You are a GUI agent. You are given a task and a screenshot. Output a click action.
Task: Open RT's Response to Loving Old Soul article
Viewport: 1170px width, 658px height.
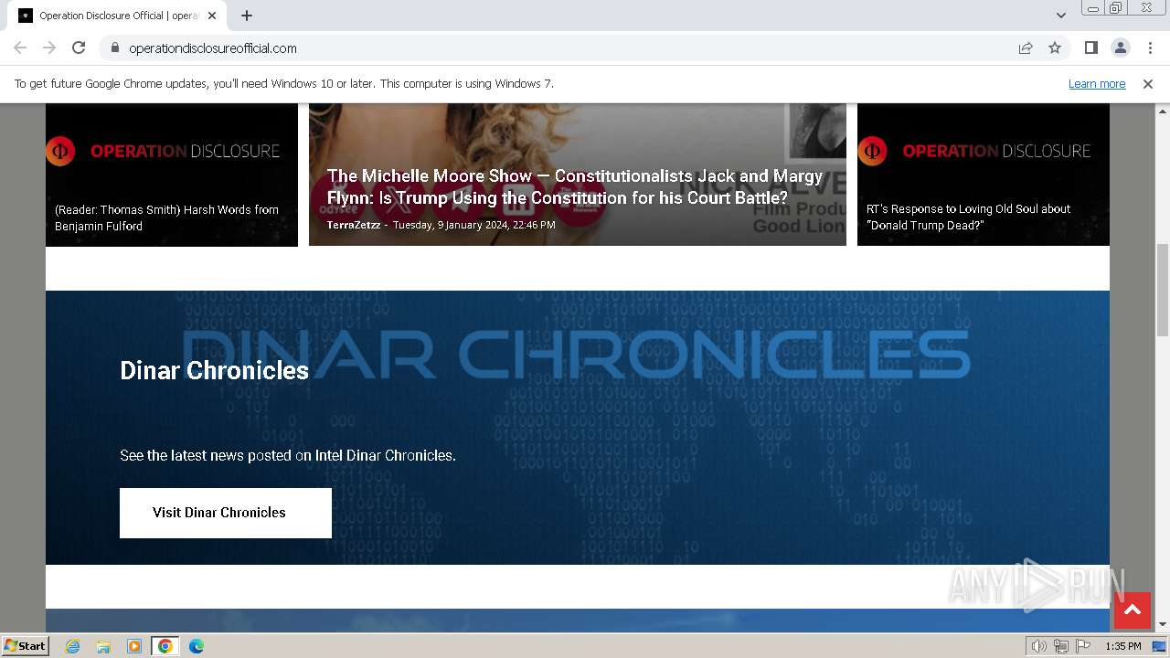(969, 217)
